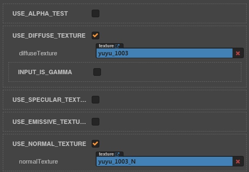The image size is (249, 172).
Task: Uncheck the USE_DIFFUSE_TEXTURE checkbox
Action: (x=95, y=35)
